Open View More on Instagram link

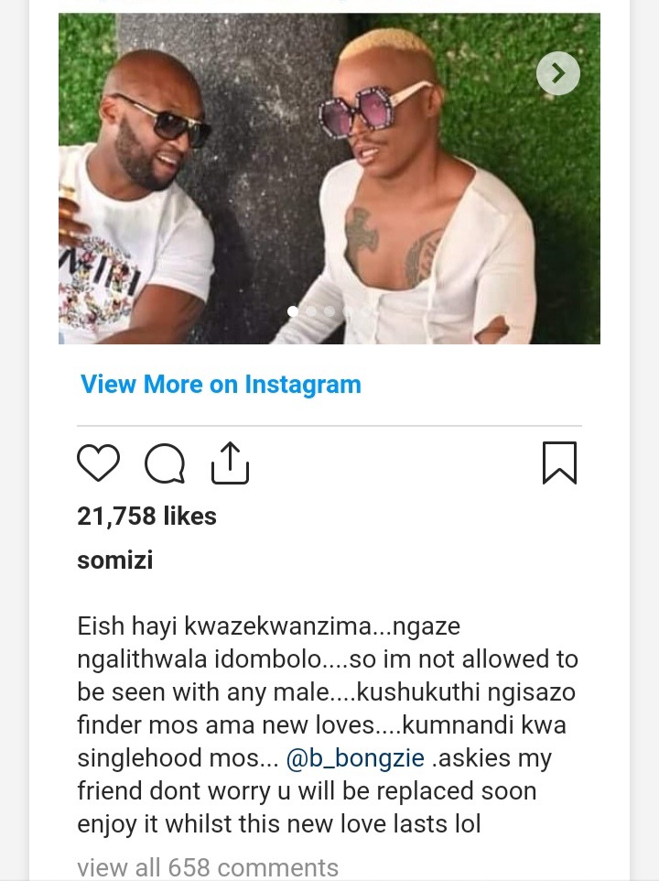(221, 385)
